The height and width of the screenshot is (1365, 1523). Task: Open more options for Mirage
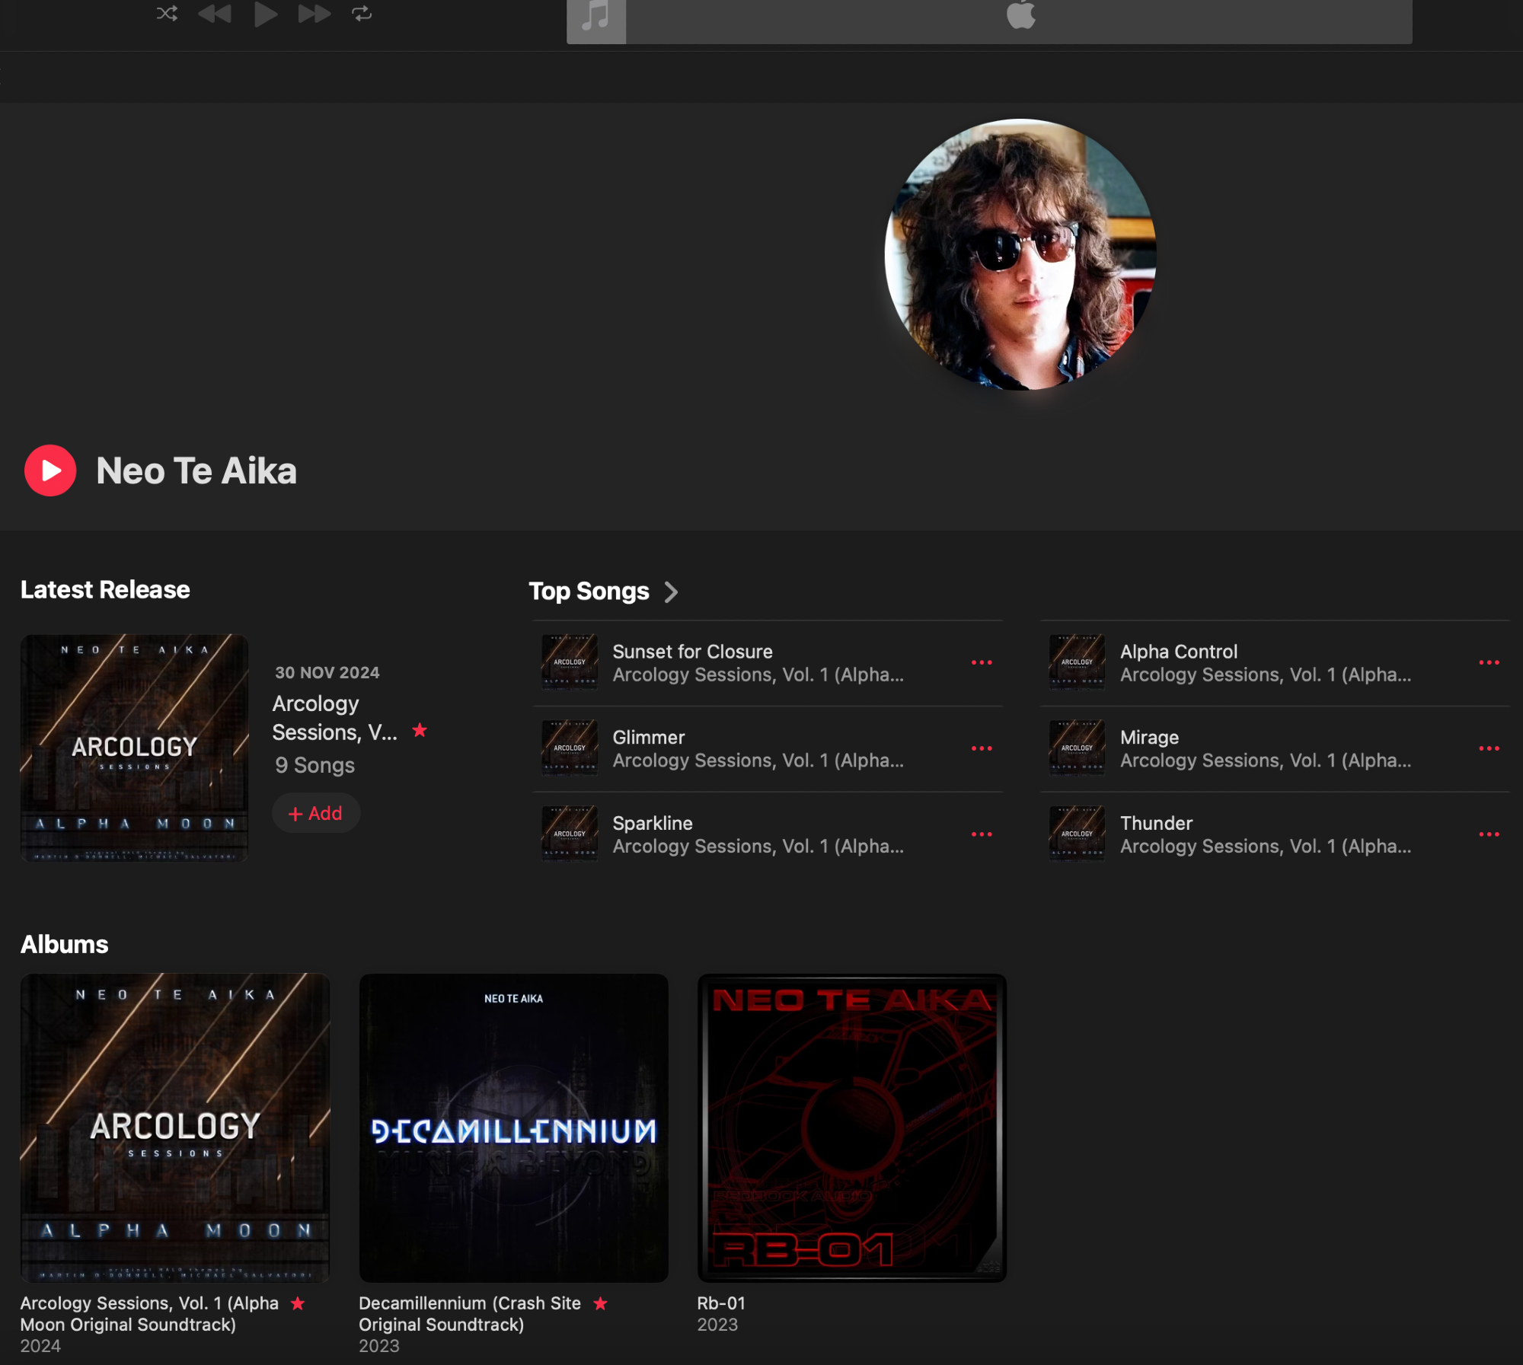click(x=1489, y=748)
